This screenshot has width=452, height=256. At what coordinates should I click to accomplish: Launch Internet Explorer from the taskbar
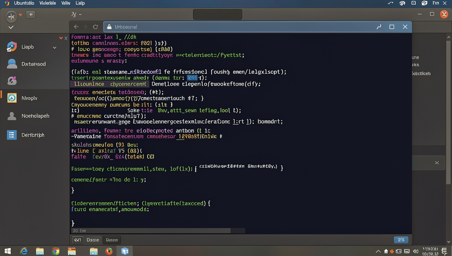pyautogui.click(x=24, y=251)
